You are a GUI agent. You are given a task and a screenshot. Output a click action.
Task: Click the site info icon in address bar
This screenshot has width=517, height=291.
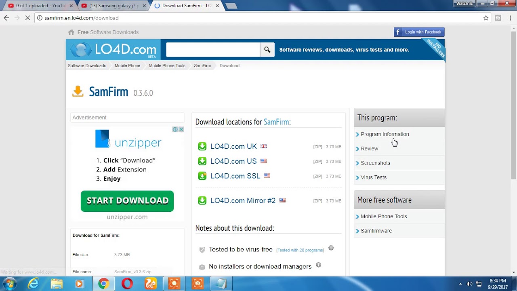40,18
